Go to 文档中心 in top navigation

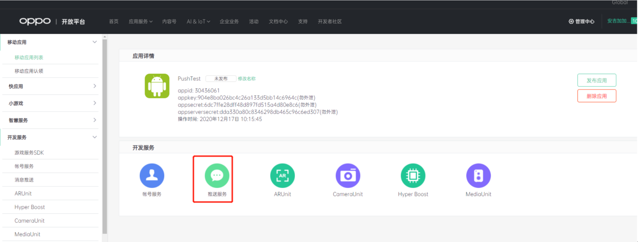278,21
